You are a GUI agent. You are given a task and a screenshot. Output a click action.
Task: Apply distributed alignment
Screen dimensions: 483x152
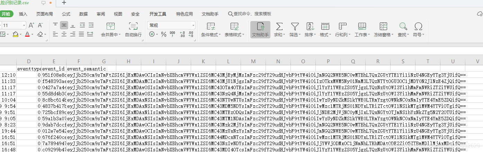click(90, 34)
